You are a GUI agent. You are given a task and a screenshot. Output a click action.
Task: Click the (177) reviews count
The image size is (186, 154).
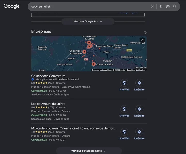pos(51,108)
